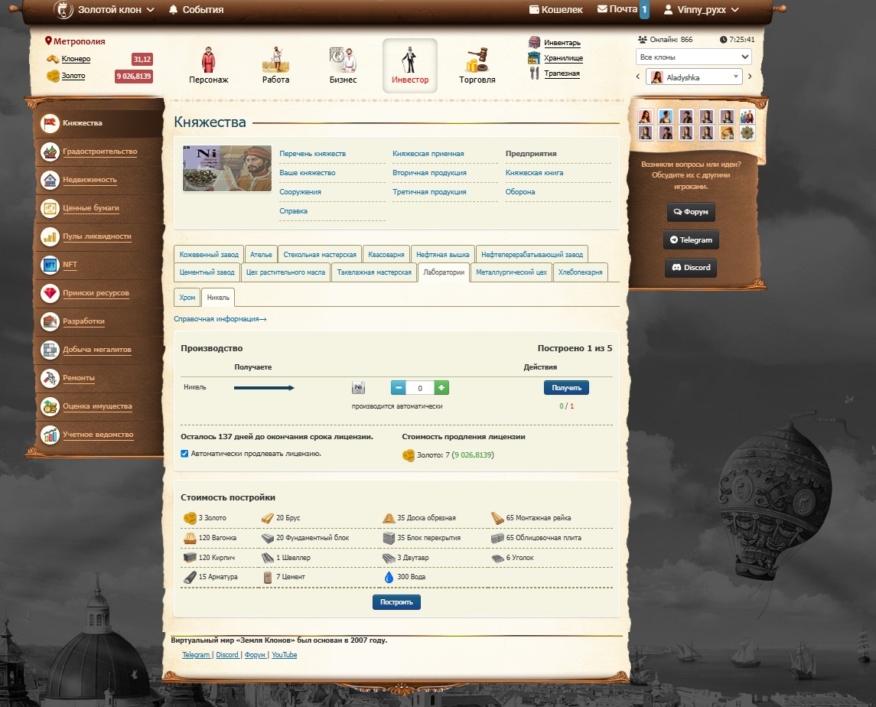This screenshot has width=876, height=707.
Task: Click the Торговля gavel icon
Action: pyautogui.click(x=477, y=61)
